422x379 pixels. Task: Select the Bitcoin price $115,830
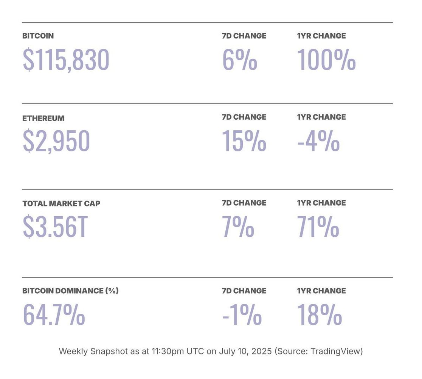point(66,60)
